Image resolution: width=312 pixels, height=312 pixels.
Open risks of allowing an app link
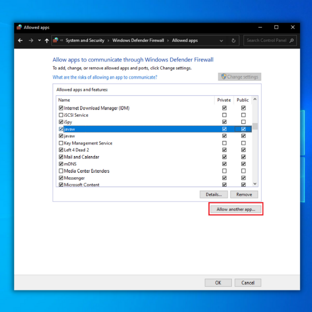(105, 77)
